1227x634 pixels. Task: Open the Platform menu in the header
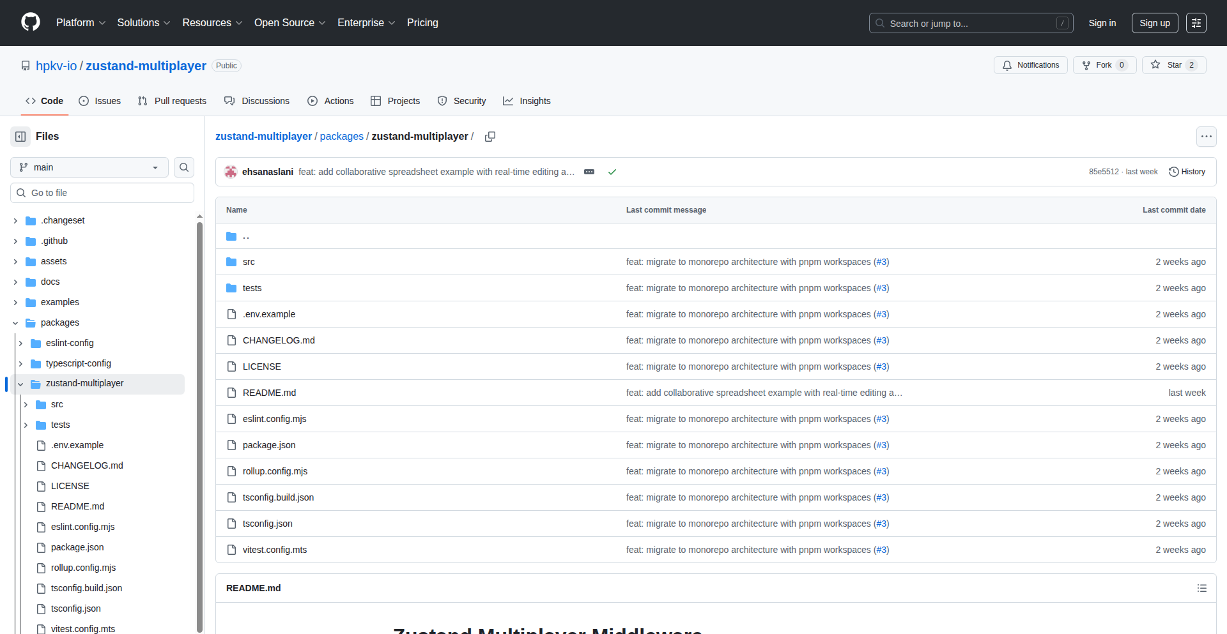81,23
